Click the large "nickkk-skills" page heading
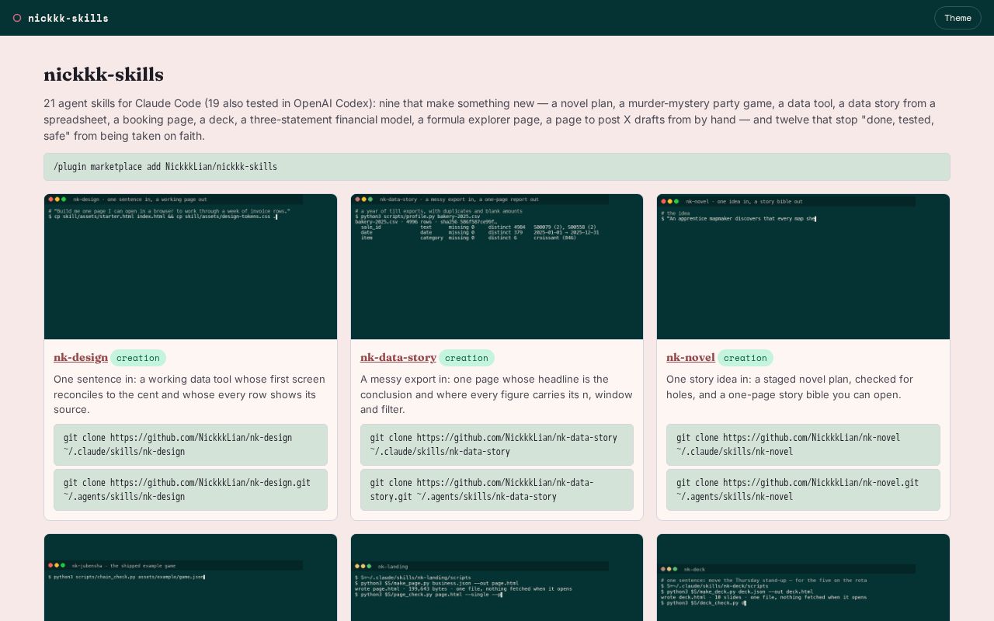Screen dimensions: 994x621 coord(103,75)
